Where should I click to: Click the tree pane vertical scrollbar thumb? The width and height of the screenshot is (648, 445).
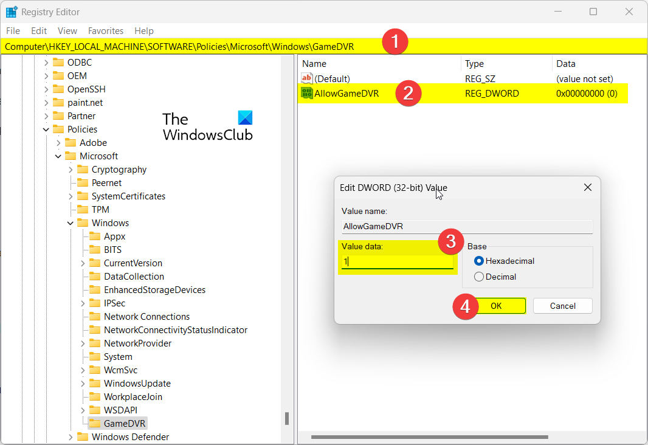pyautogui.click(x=286, y=419)
